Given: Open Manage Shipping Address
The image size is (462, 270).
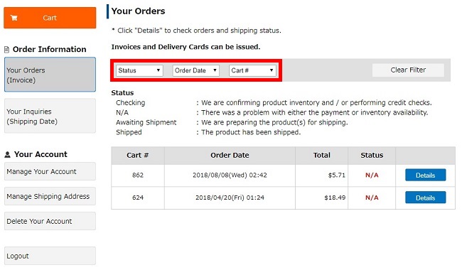Looking at the screenshot, I should [50, 196].
